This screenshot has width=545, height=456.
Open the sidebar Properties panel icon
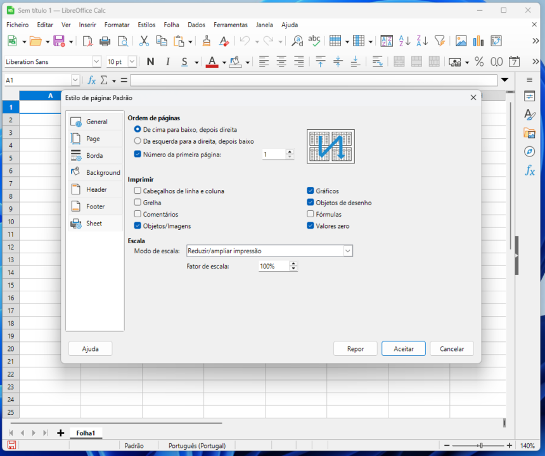tap(529, 96)
